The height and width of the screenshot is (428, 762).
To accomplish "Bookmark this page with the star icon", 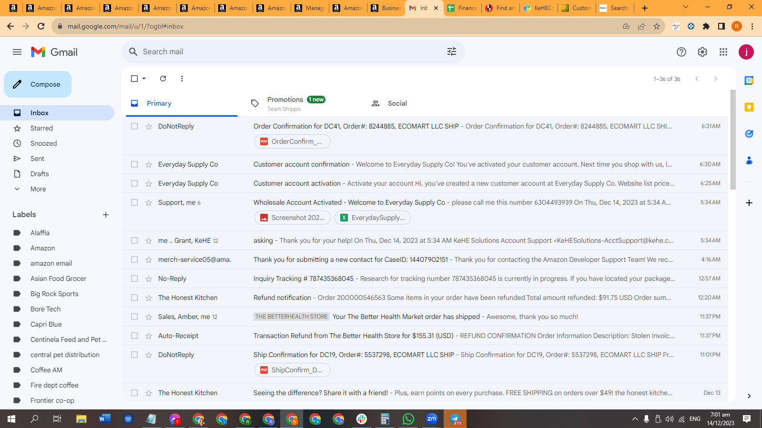I will tap(657, 26).
